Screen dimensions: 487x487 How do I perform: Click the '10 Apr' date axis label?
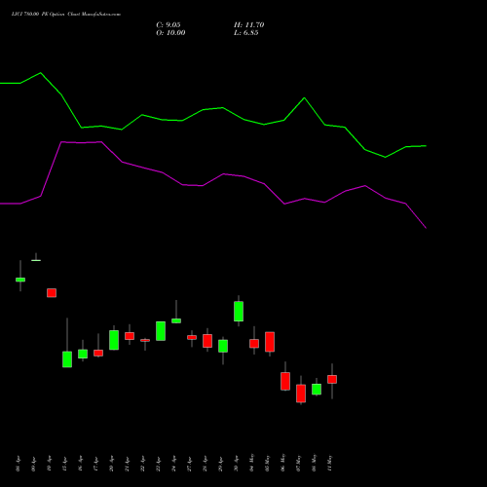coord(49,464)
